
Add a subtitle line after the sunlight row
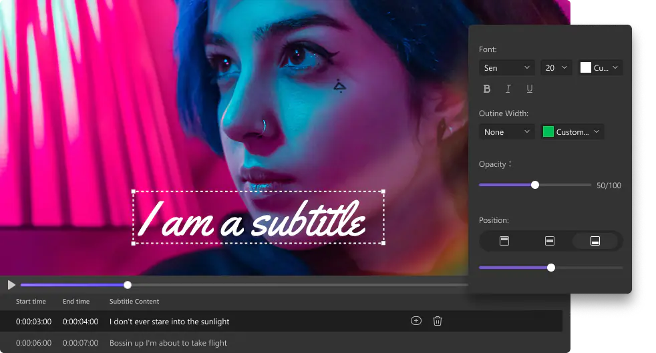[x=416, y=321]
